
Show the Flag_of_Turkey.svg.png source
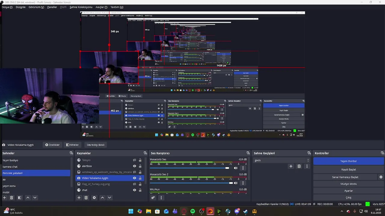pos(134,184)
